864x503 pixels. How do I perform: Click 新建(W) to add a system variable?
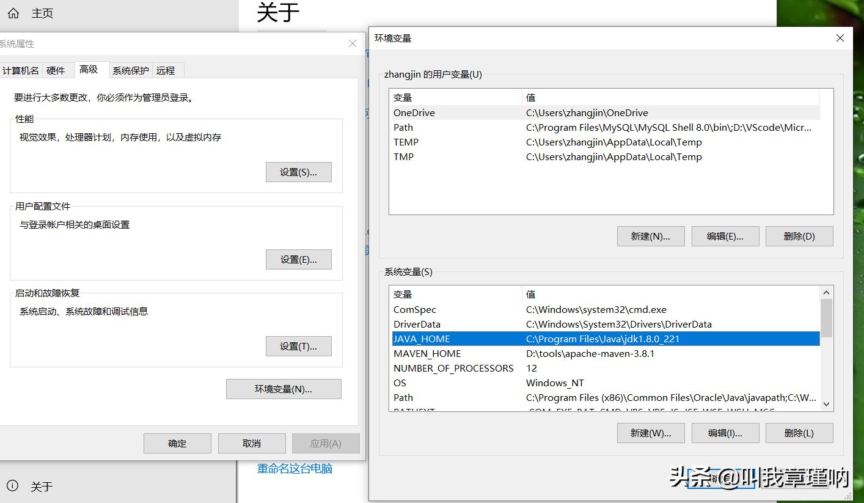pos(650,433)
